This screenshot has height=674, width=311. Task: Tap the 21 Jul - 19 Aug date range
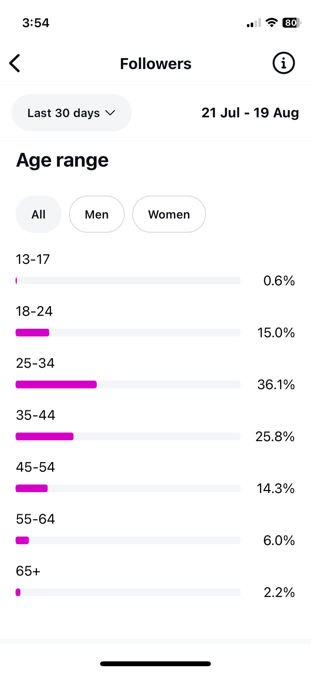click(x=250, y=113)
